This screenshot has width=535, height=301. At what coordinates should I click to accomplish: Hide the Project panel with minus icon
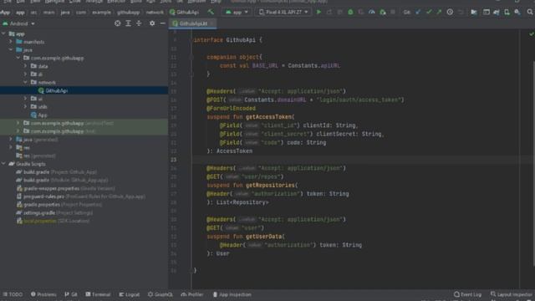click(163, 23)
